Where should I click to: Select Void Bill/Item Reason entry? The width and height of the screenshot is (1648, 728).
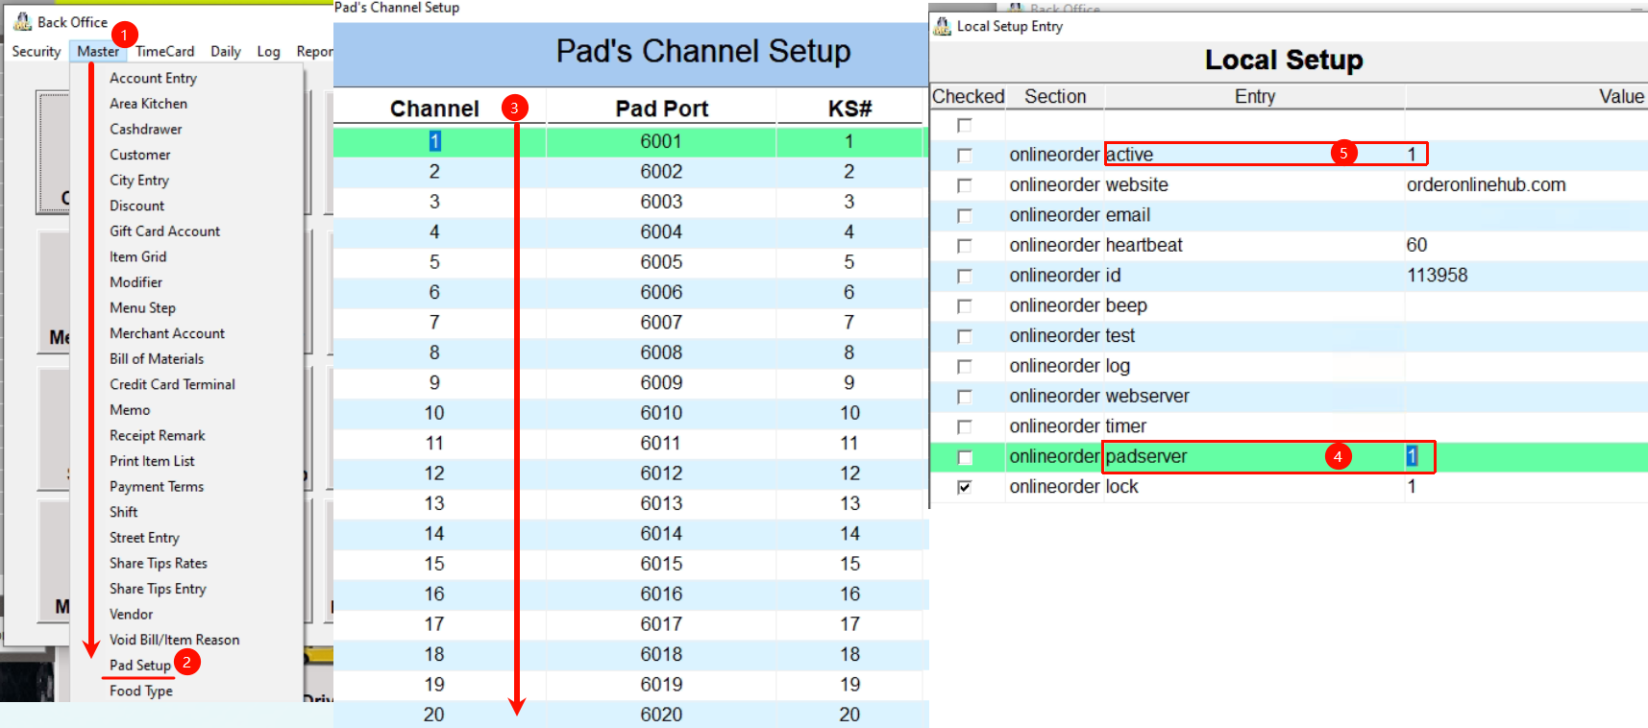click(x=174, y=640)
